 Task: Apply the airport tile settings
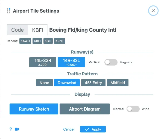tap(93, 129)
